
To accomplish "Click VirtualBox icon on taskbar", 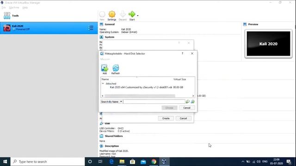I will [164, 161].
